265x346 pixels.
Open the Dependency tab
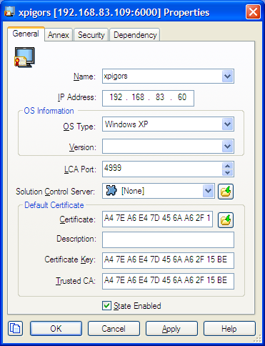point(135,35)
